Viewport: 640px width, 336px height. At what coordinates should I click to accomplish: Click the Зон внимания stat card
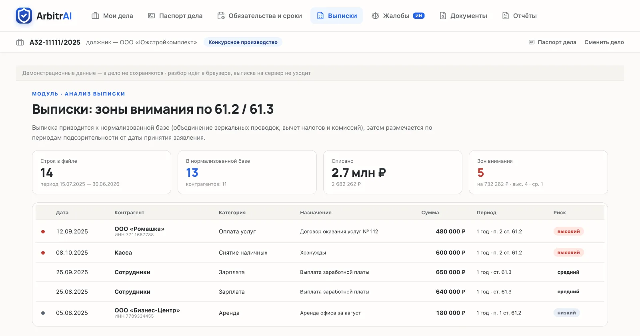(x=538, y=172)
